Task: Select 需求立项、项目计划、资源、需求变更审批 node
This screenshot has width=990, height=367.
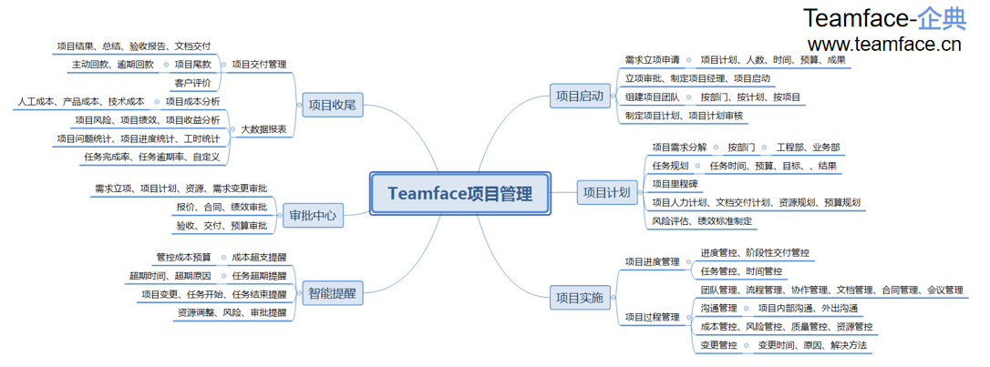Action: [180, 189]
